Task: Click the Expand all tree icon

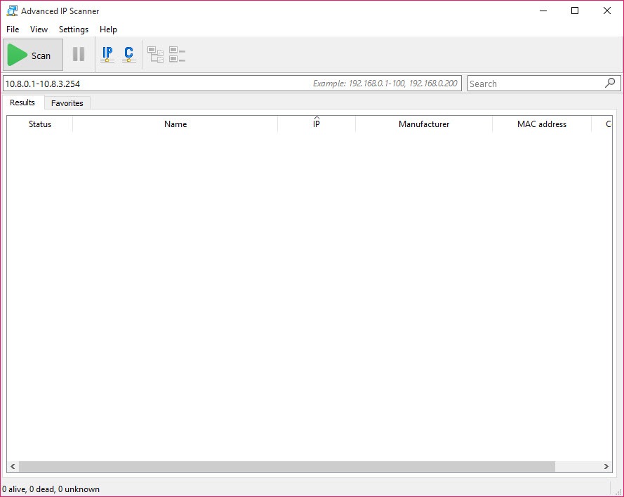Action: pos(155,55)
